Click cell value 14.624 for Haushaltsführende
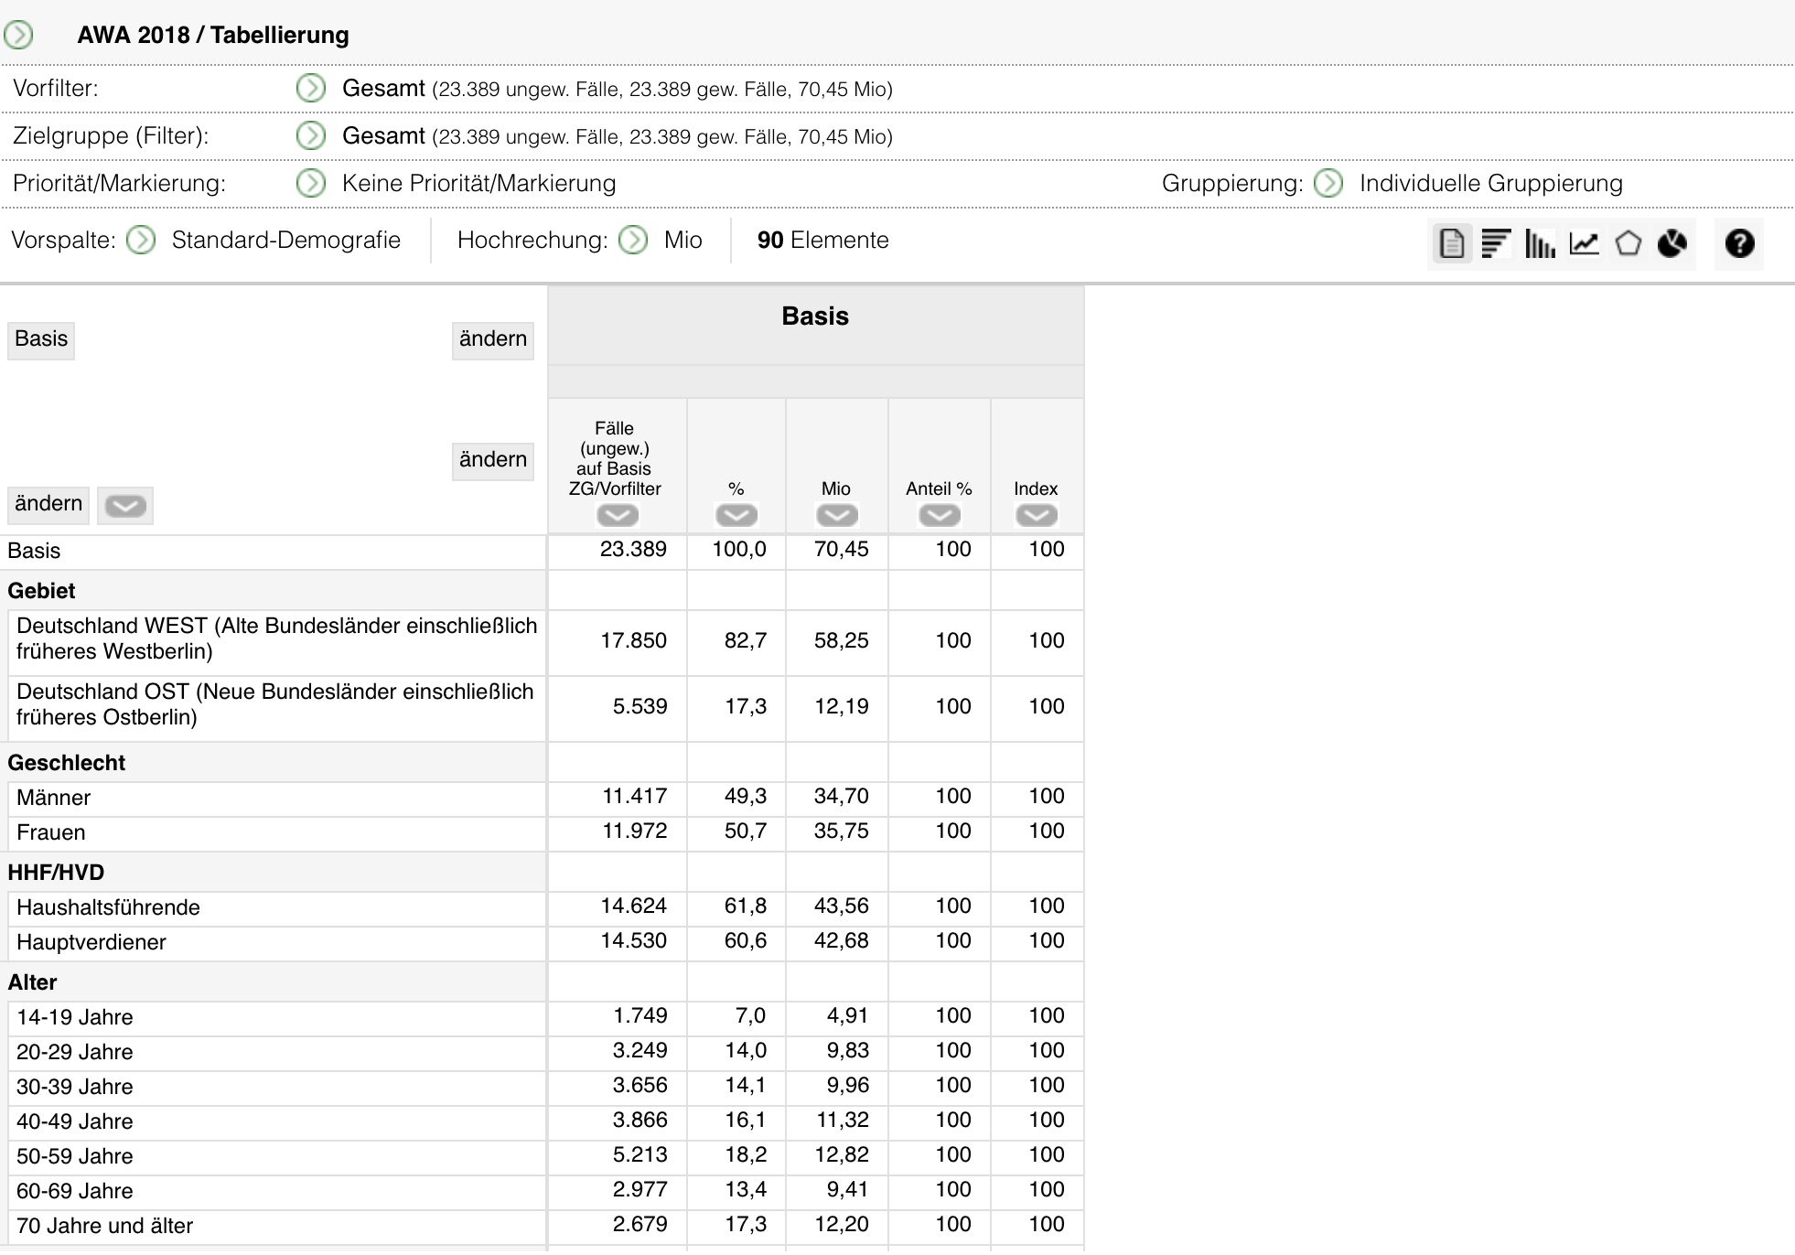The image size is (1795, 1255). point(633,906)
